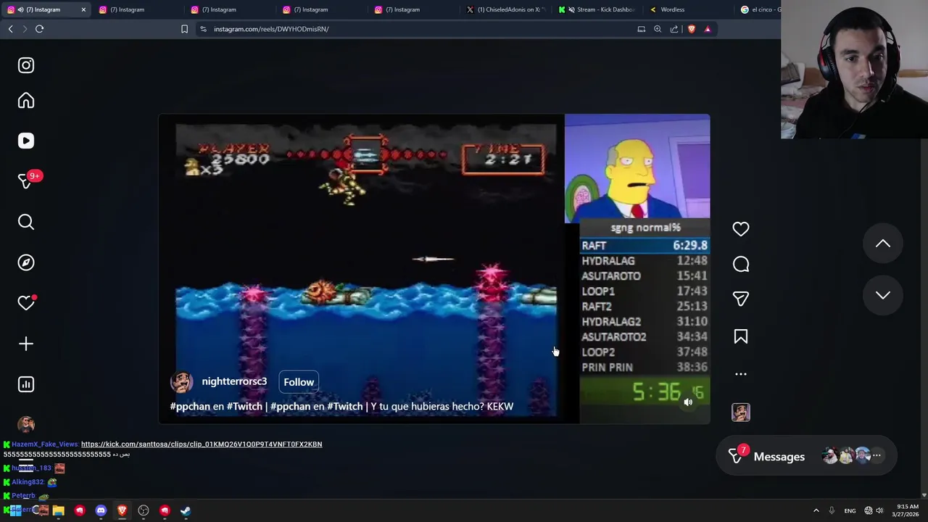Viewport: 928px width, 522px height.
Task: Switch to fifth Instagram tab
Action: click(x=413, y=9)
